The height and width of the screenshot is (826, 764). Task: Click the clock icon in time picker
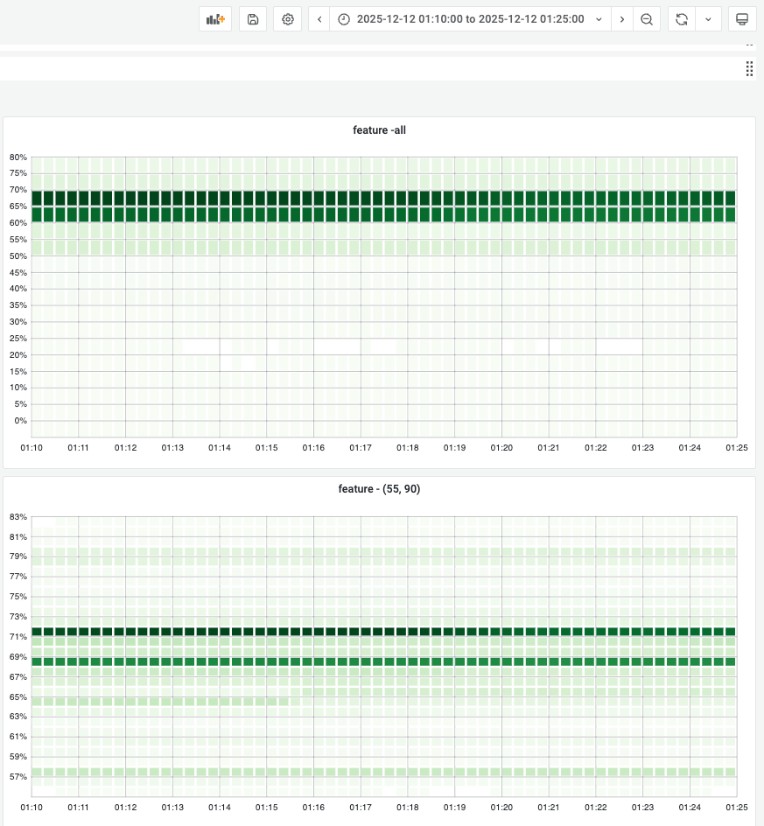[x=344, y=19]
